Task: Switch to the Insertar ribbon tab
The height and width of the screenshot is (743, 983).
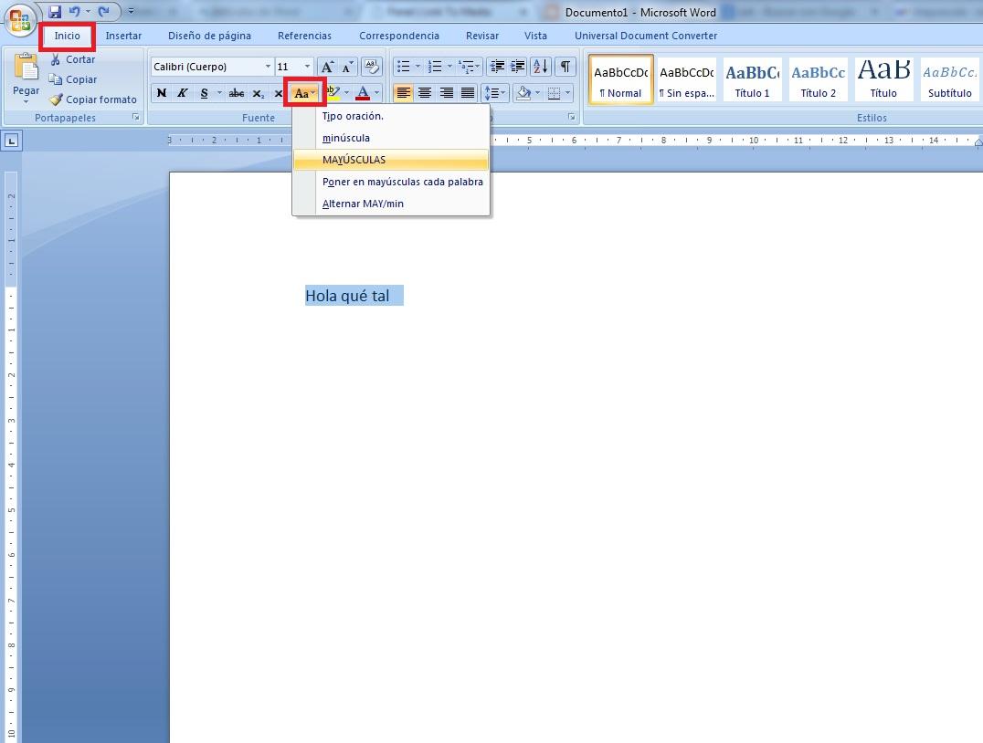Action: click(123, 36)
